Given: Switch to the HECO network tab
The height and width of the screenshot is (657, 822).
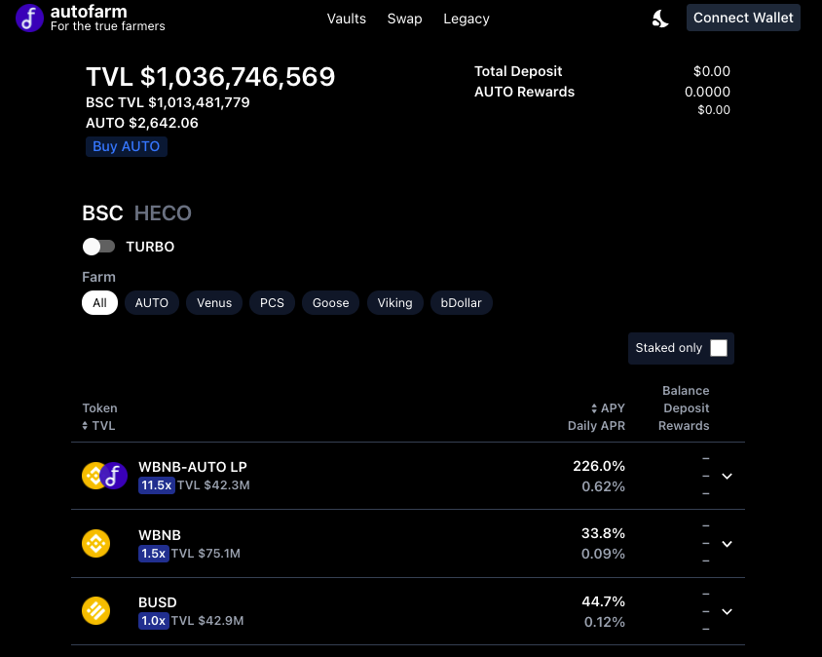Looking at the screenshot, I should pos(163,213).
